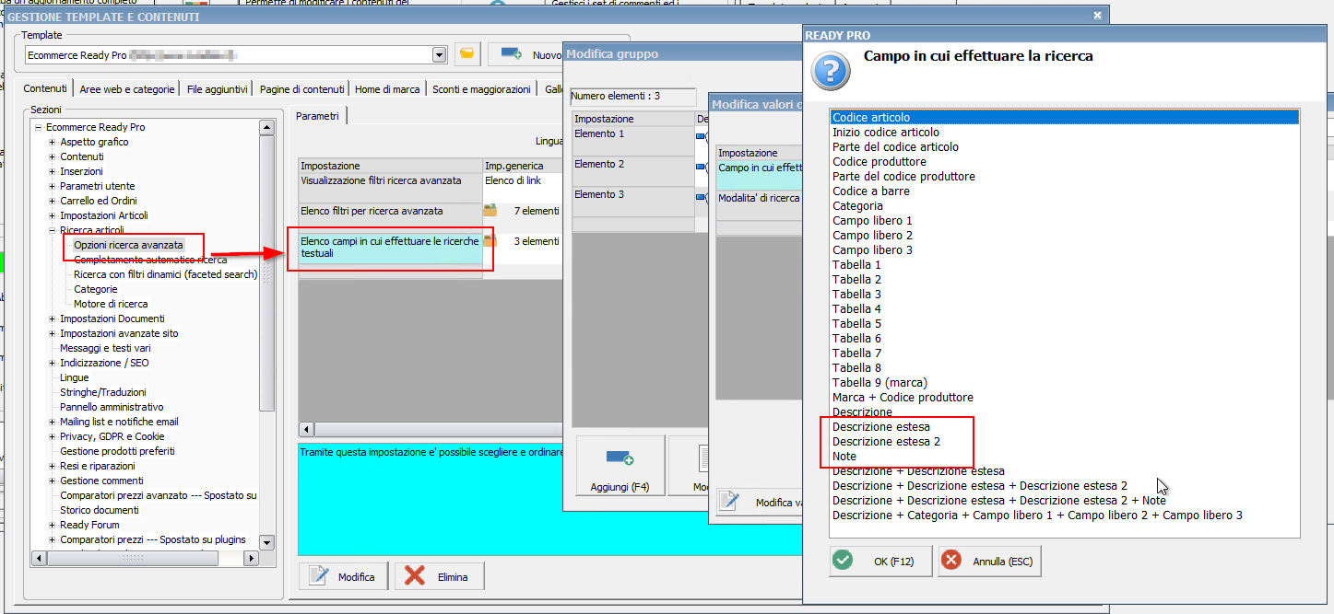This screenshot has height=614, width=1334.
Task: Click Modalita' di ricerca setting row
Action: pyautogui.click(x=760, y=205)
